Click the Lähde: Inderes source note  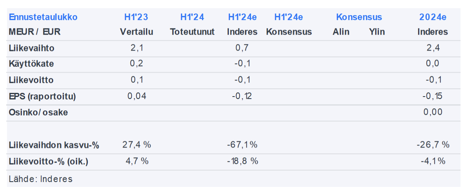tap(40, 179)
